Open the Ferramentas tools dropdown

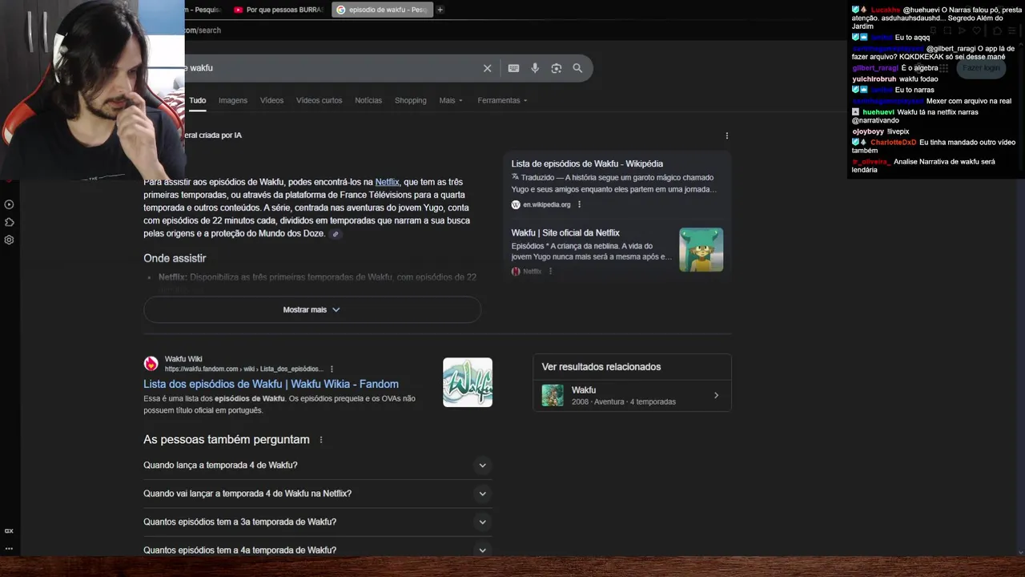(x=502, y=100)
